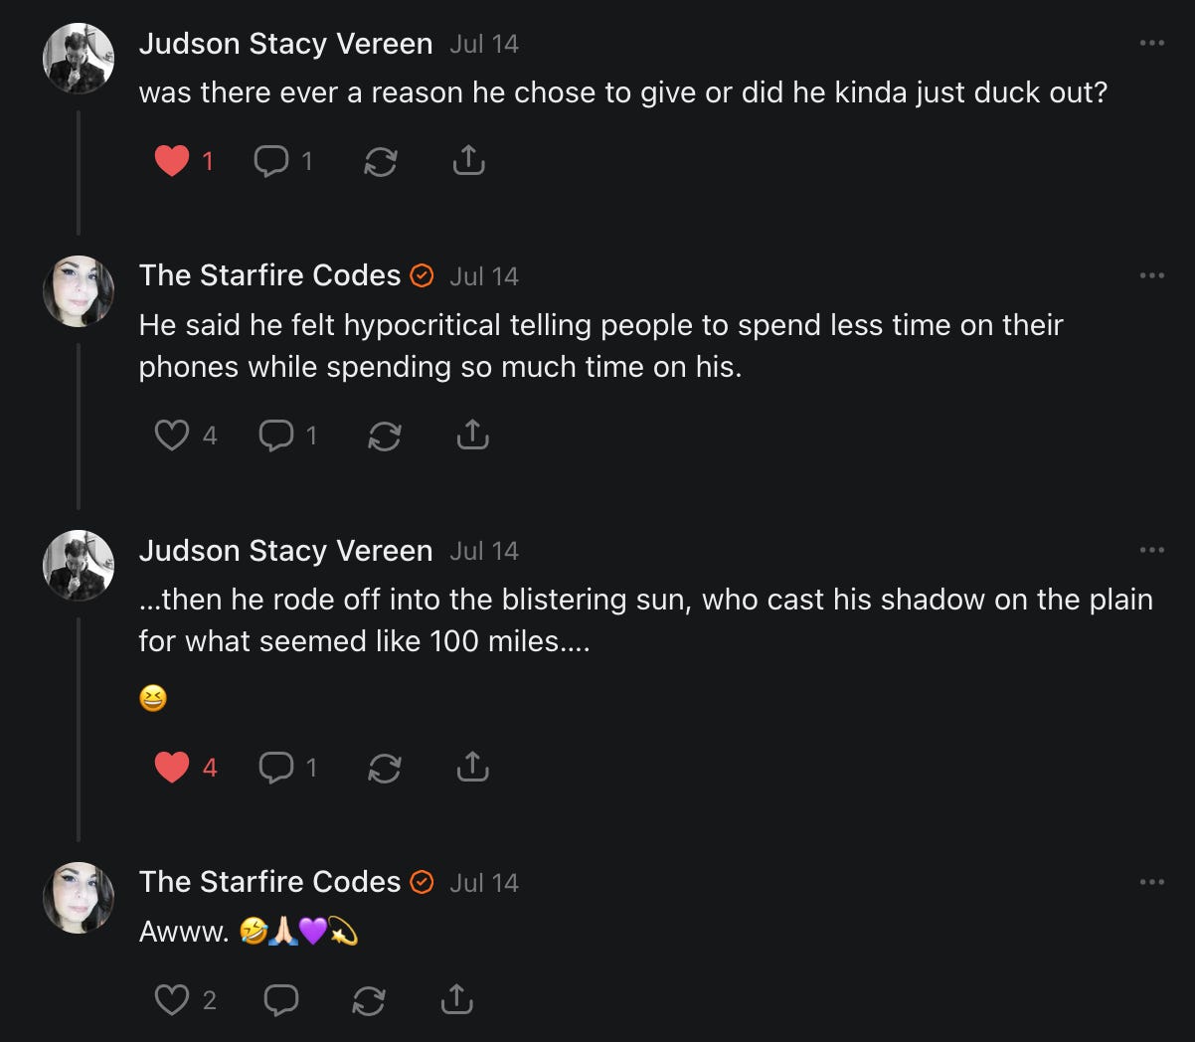
Task: Click The Starfire Codes avatar on "felt hypocritical" reply
Action: point(79,291)
